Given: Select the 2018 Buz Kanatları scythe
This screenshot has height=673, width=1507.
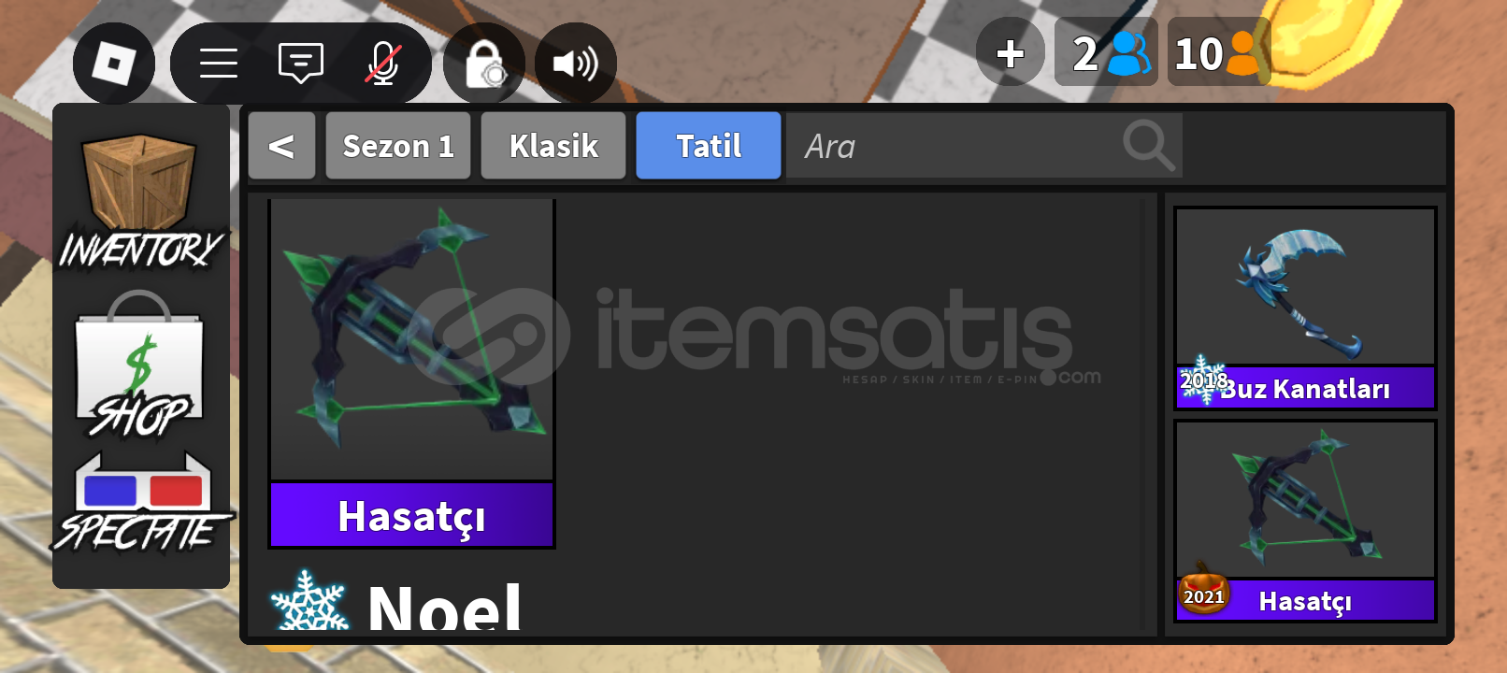Looking at the screenshot, I should click(1305, 308).
